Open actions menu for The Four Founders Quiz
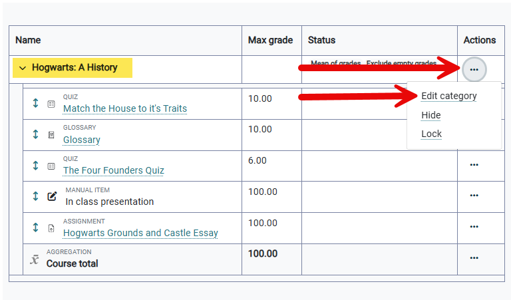Image resolution: width=513 pixels, height=300 pixels. (x=474, y=164)
